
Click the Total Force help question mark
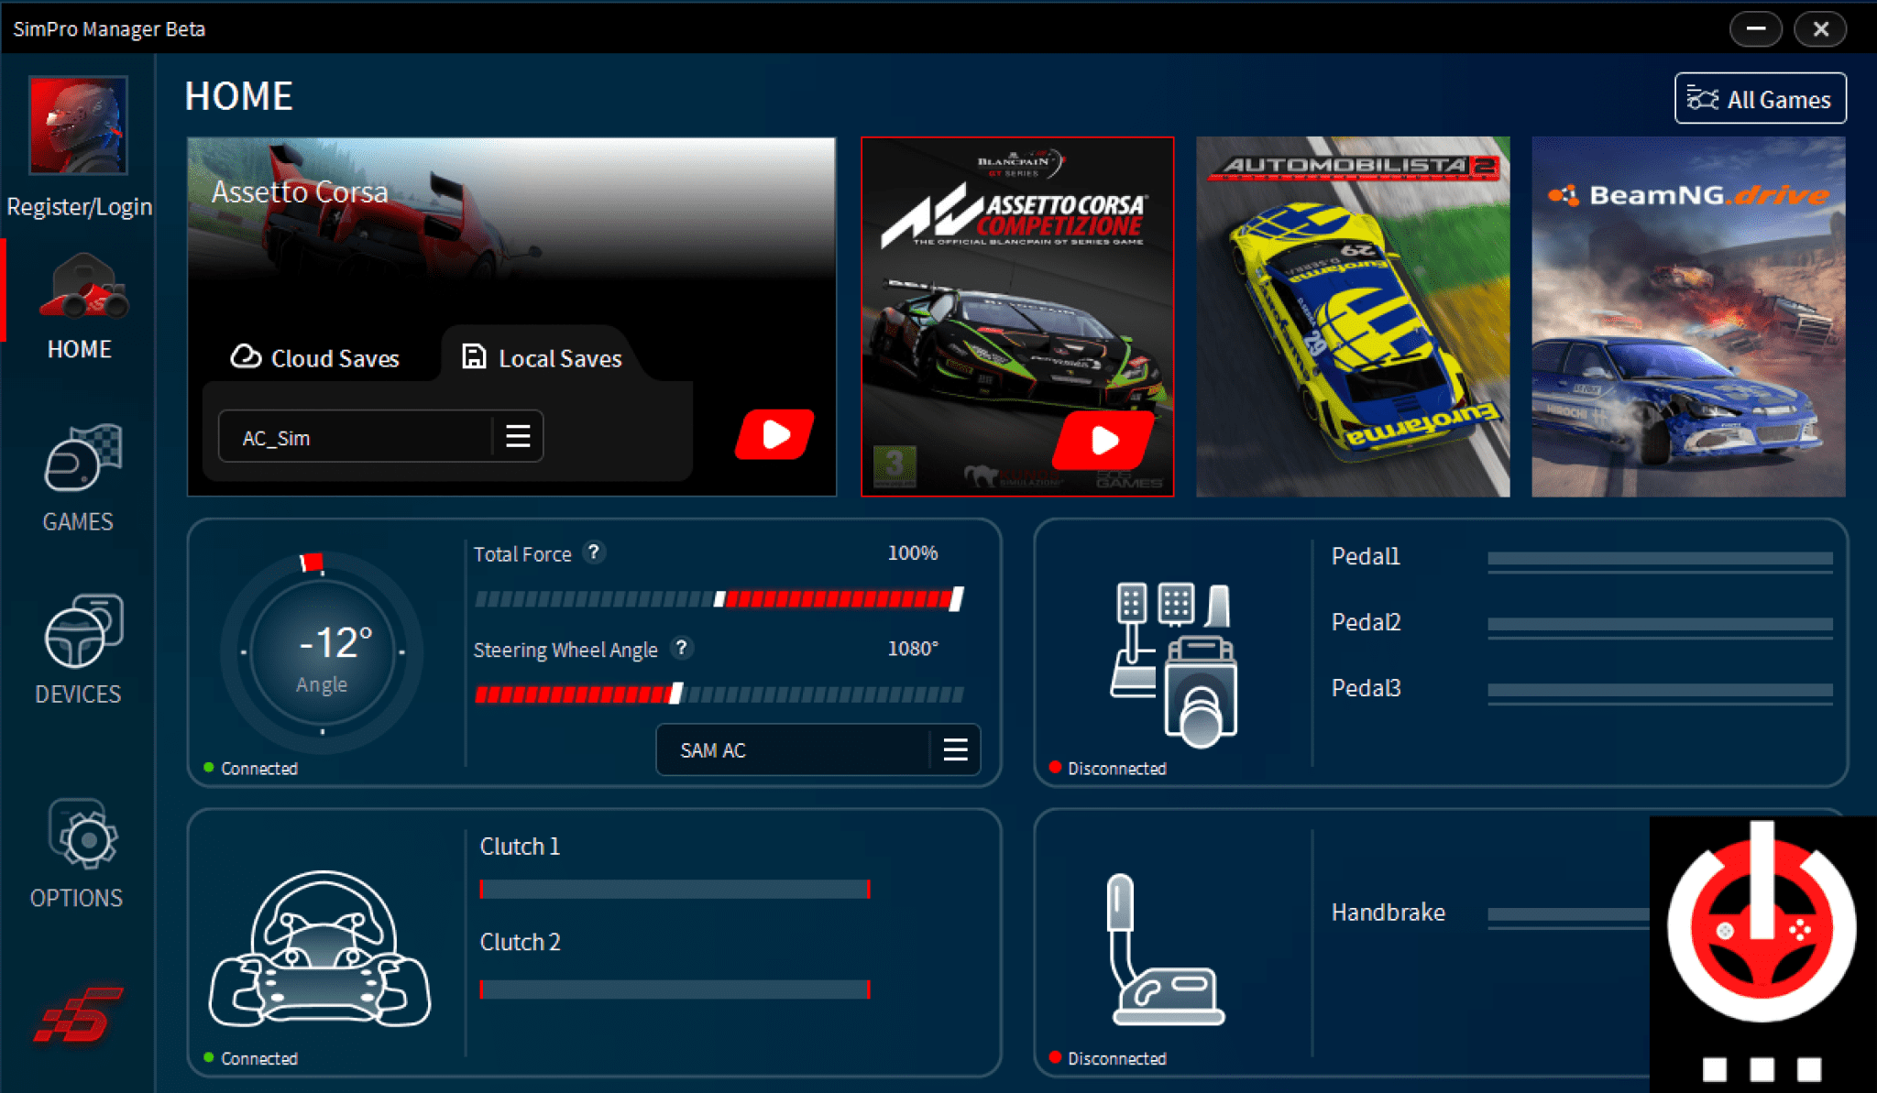[595, 552]
